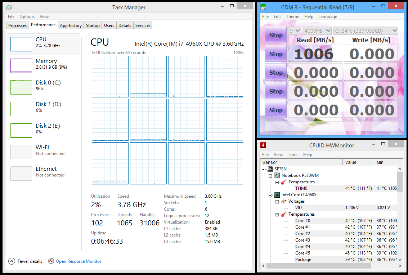Open the CrystalDiskMark Theme menu
The width and height of the screenshot is (408, 275).
coord(292,17)
